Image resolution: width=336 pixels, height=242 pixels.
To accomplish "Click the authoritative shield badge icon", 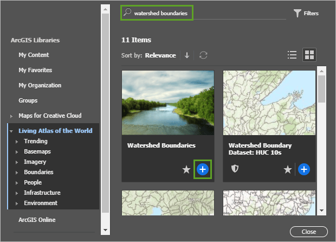I will click(x=235, y=169).
